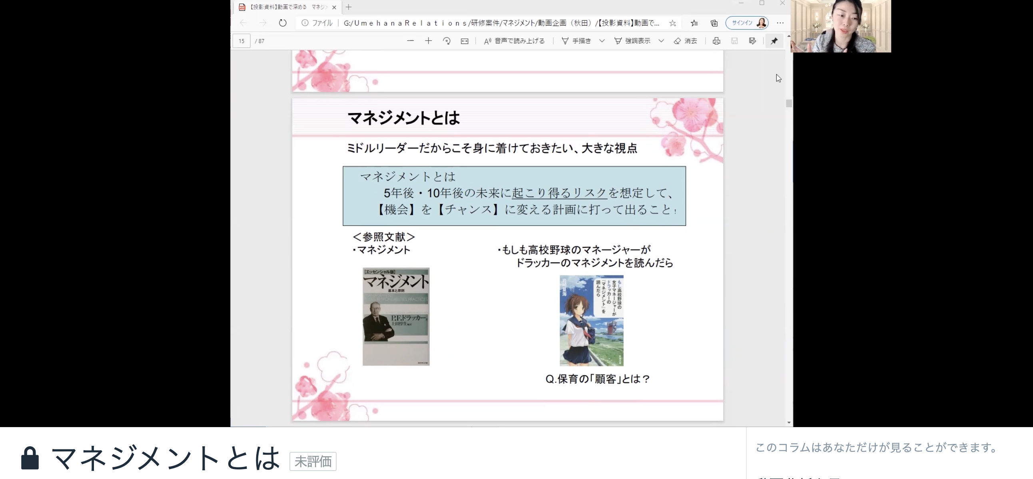Click the save-as icon in PDF toolbar
The image size is (1033, 479).
click(x=752, y=41)
